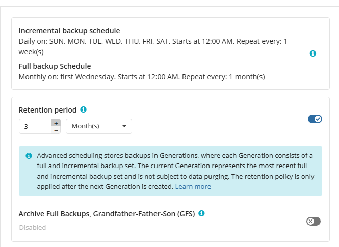Click the Retention period label
The width and height of the screenshot is (339, 247).
coord(47,110)
